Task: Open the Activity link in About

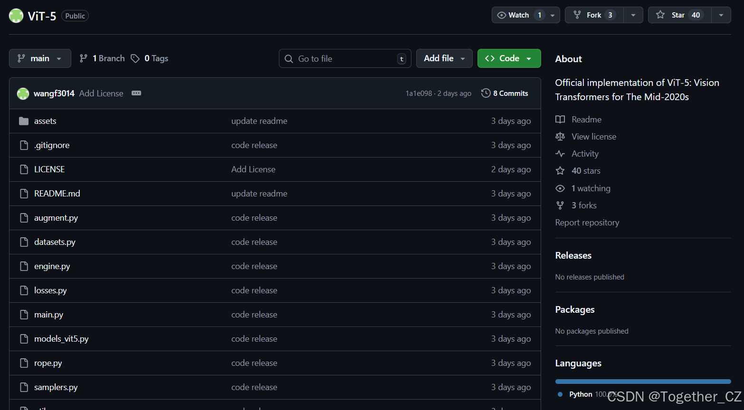Action: point(585,154)
